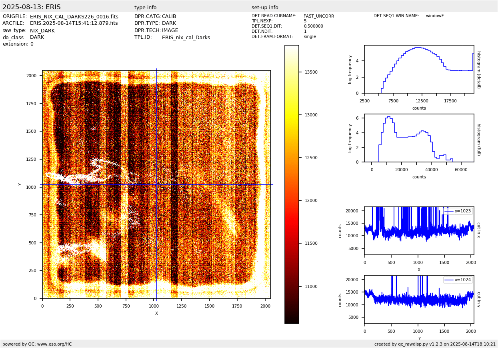Click the 'cut in x' profile plot
This screenshot has height=348, width=498.
(419, 231)
